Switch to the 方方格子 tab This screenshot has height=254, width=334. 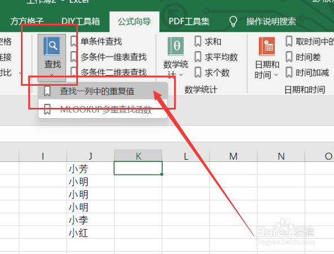point(27,21)
